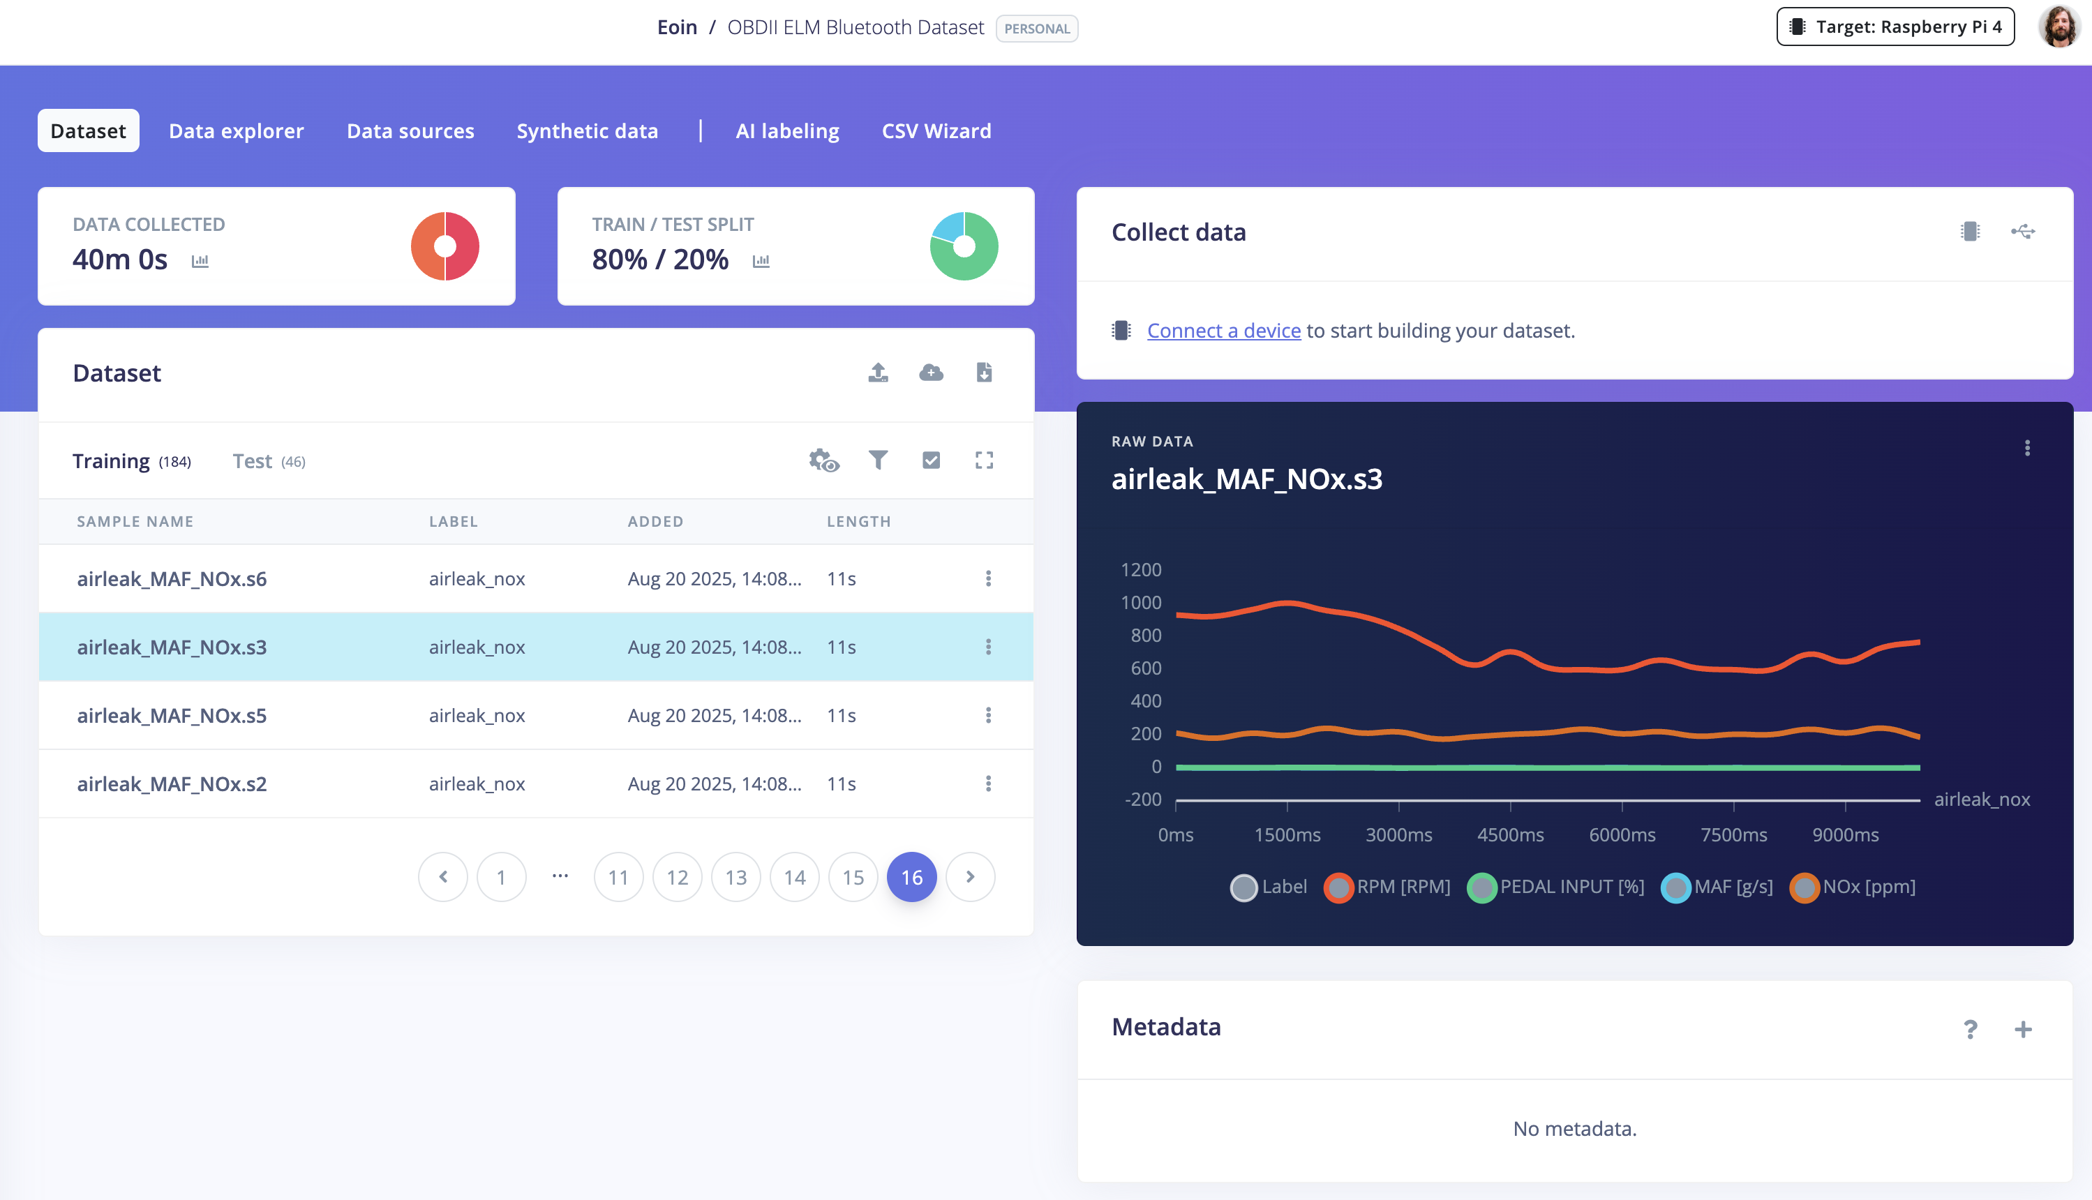Click the USB connect icon in Collect data

point(2022,232)
